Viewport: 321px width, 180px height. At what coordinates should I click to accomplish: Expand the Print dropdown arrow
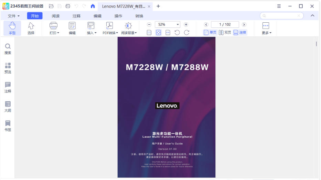[58, 33]
